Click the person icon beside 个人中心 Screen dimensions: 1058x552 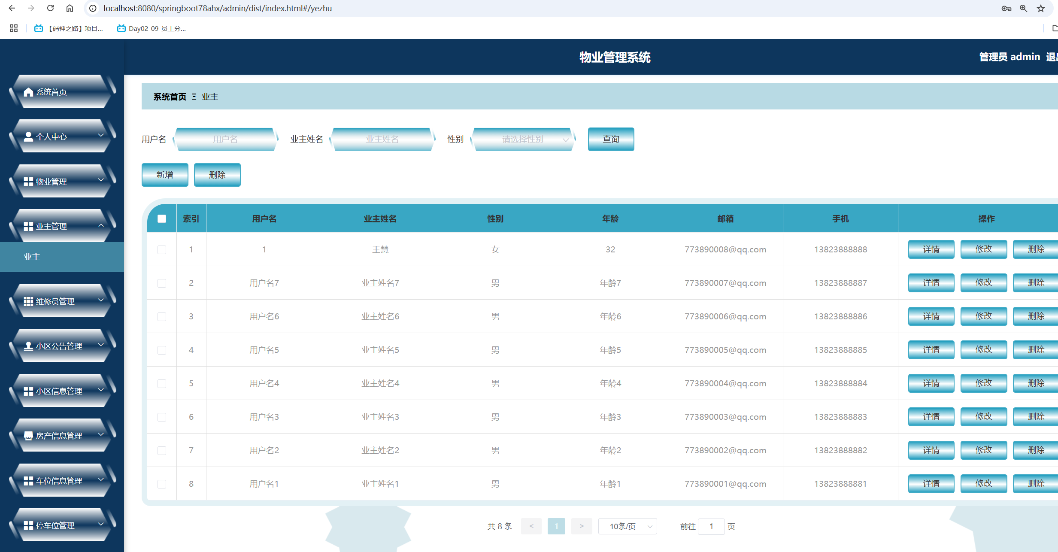coord(28,136)
